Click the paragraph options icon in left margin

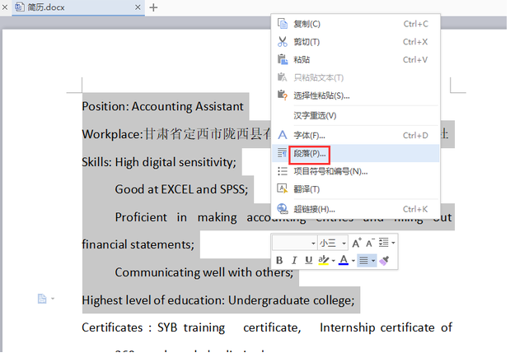pos(42,299)
